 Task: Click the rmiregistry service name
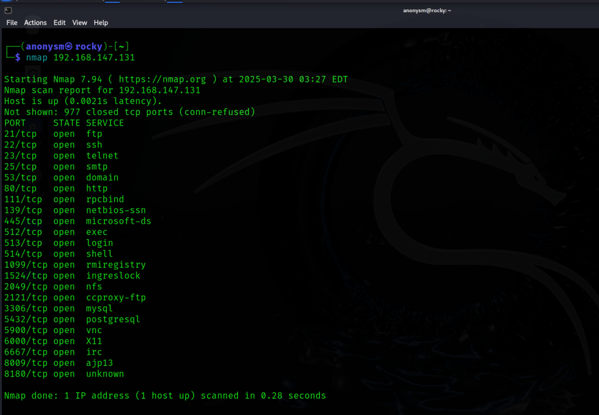click(x=116, y=265)
